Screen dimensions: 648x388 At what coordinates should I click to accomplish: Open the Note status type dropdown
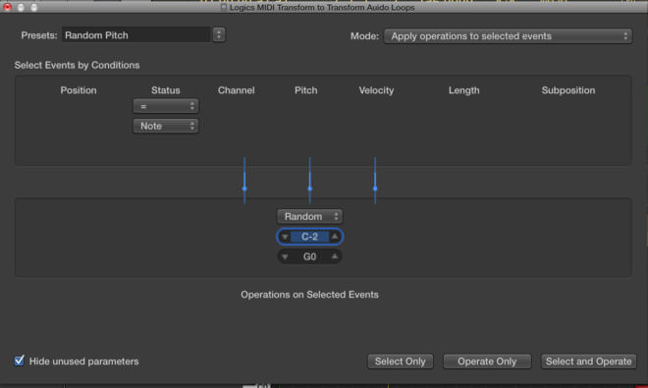(x=165, y=126)
